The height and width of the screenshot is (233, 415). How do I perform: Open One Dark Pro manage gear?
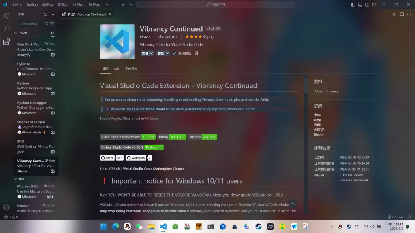click(53, 55)
